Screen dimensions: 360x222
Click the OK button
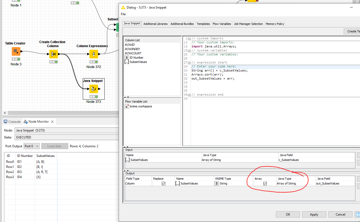tap(288, 214)
